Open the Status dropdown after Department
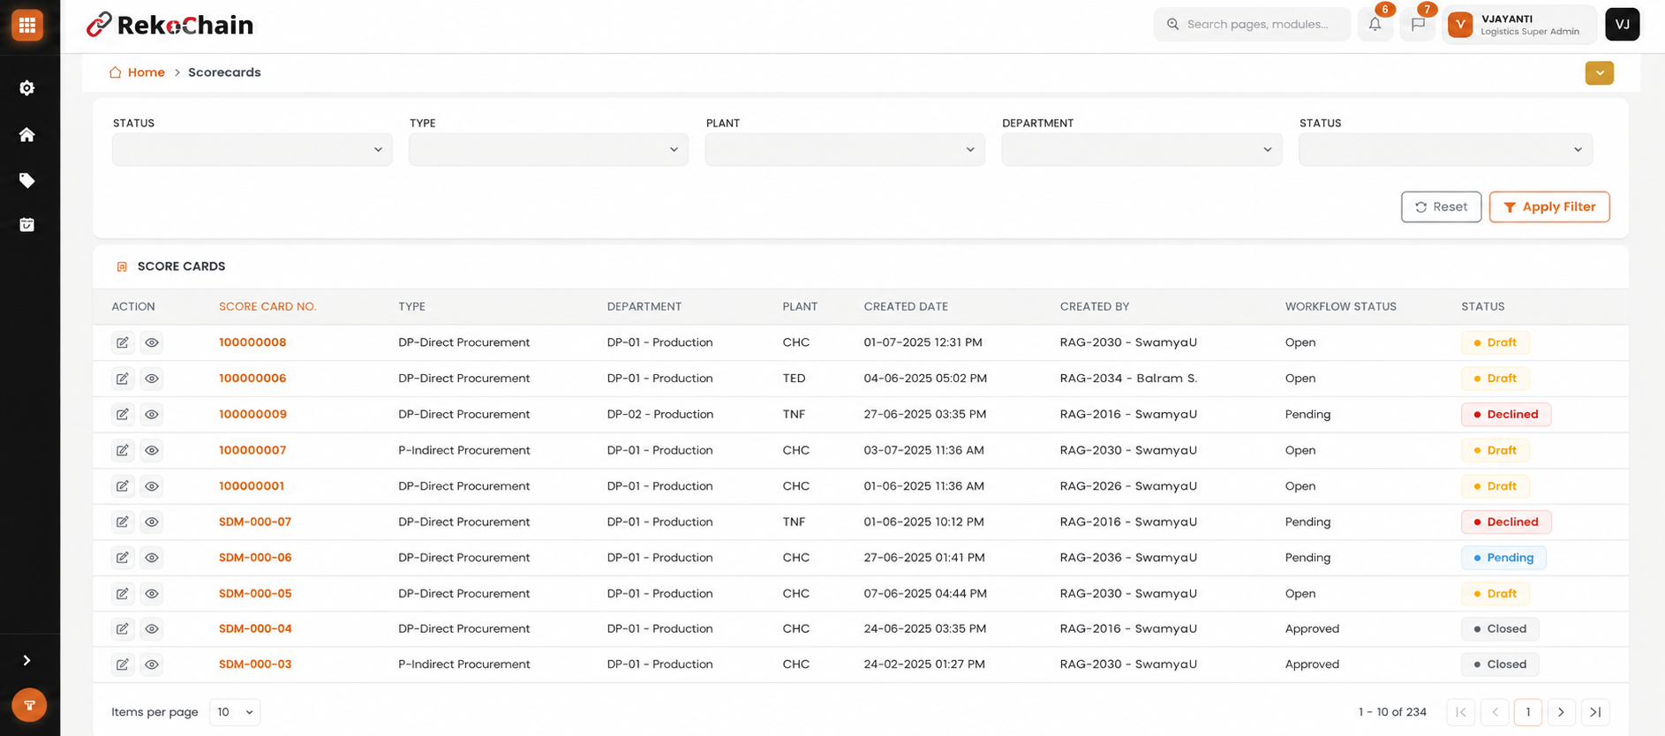Screen dimensions: 1665x736 point(1445,149)
